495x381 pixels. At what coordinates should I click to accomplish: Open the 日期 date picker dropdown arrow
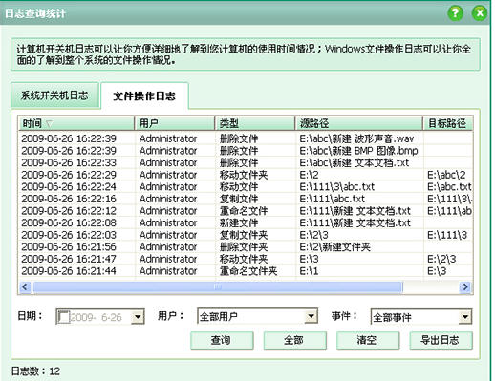(x=138, y=317)
